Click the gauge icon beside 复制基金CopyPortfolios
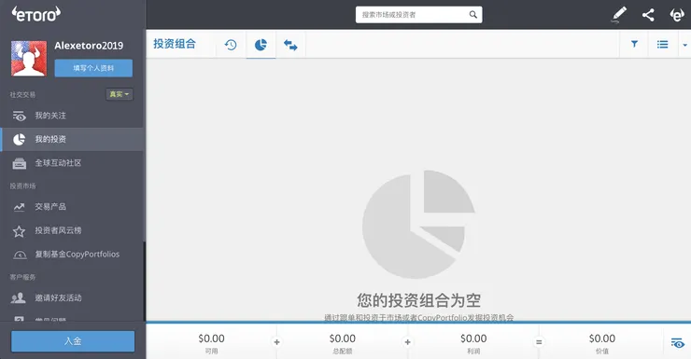691x359 pixels. pyautogui.click(x=20, y=255)
